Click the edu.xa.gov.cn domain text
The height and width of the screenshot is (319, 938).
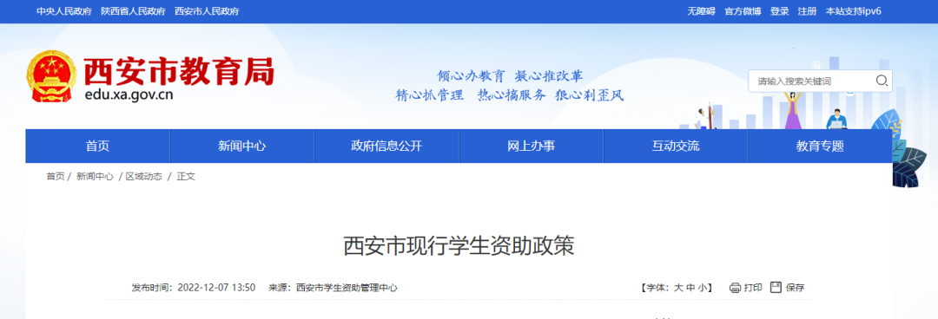pyautogui.click(x=129, y=95)
